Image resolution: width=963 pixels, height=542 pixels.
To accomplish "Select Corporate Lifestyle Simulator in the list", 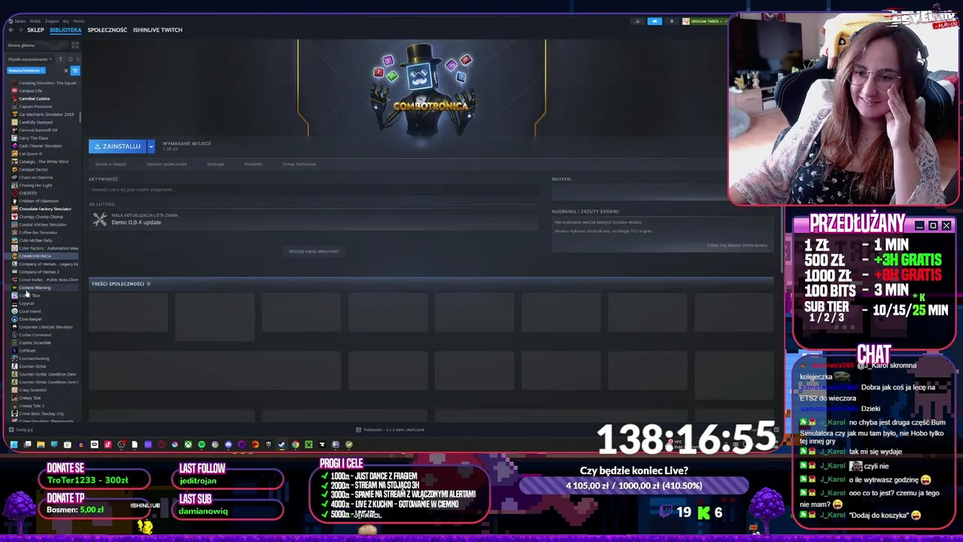I will 45,327.
